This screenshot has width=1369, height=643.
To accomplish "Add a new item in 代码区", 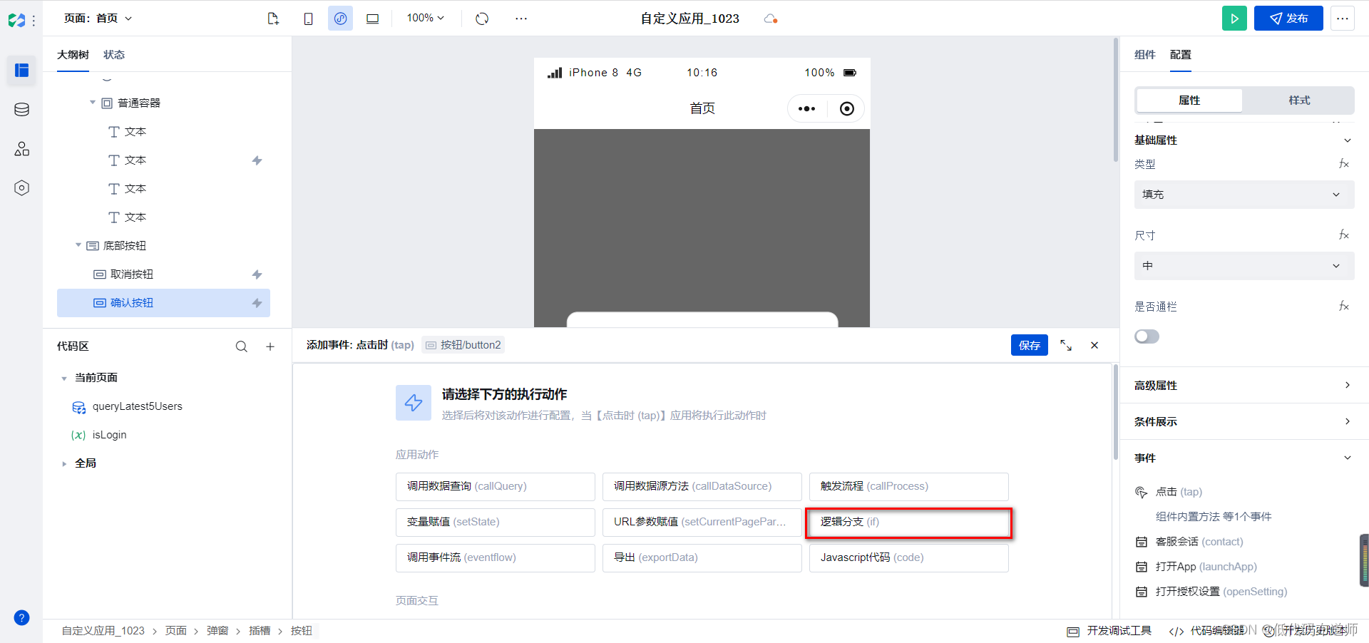I will pyautogui.click(x=270, y=346).
